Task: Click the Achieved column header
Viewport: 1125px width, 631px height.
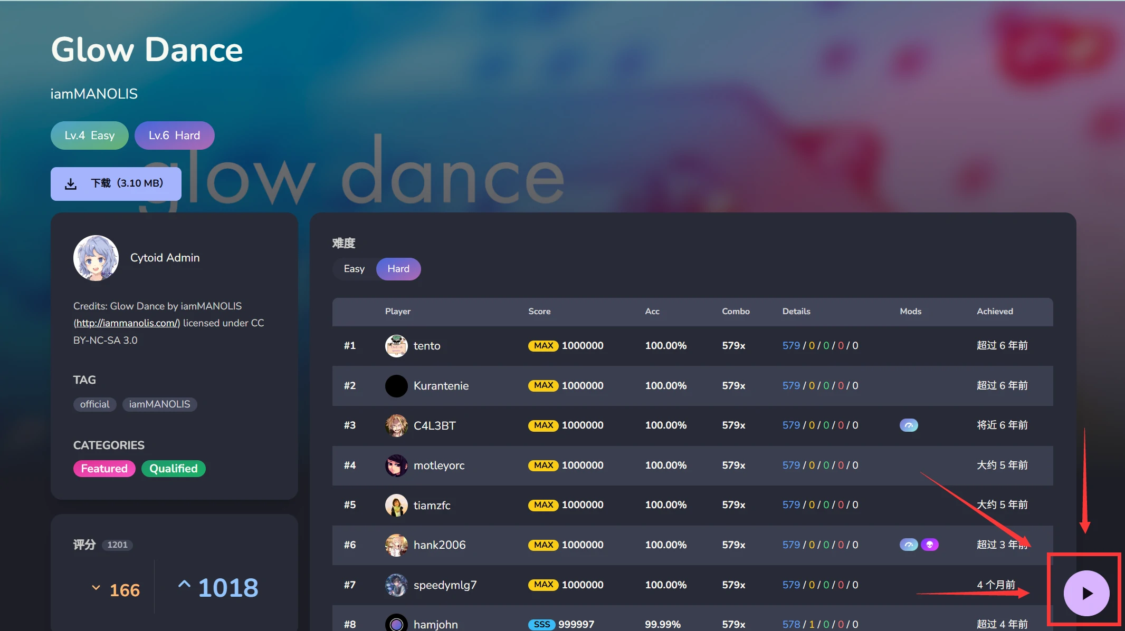Action: [x=995, y=312]
